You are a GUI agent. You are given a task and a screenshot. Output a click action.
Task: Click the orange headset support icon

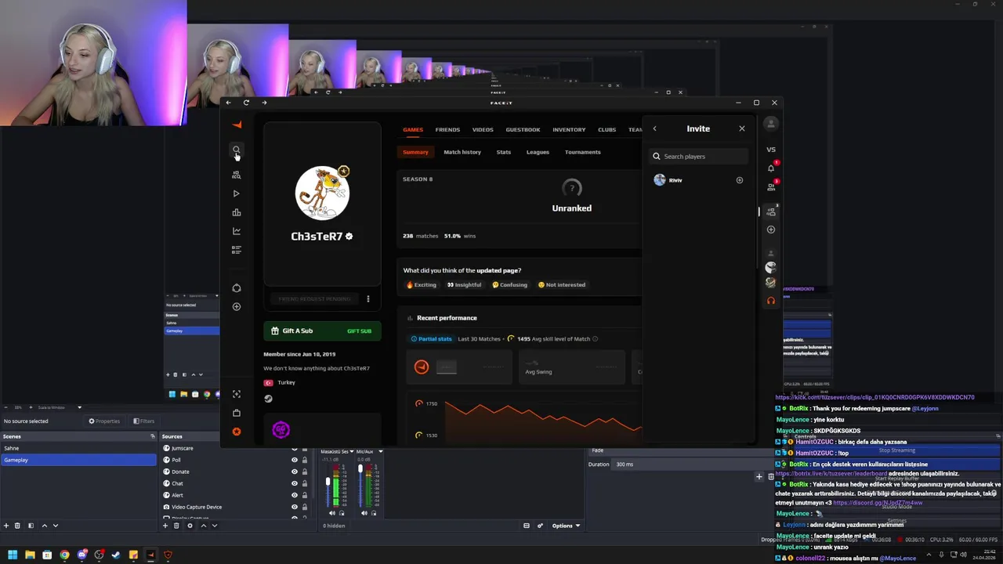tap(770, 301)
